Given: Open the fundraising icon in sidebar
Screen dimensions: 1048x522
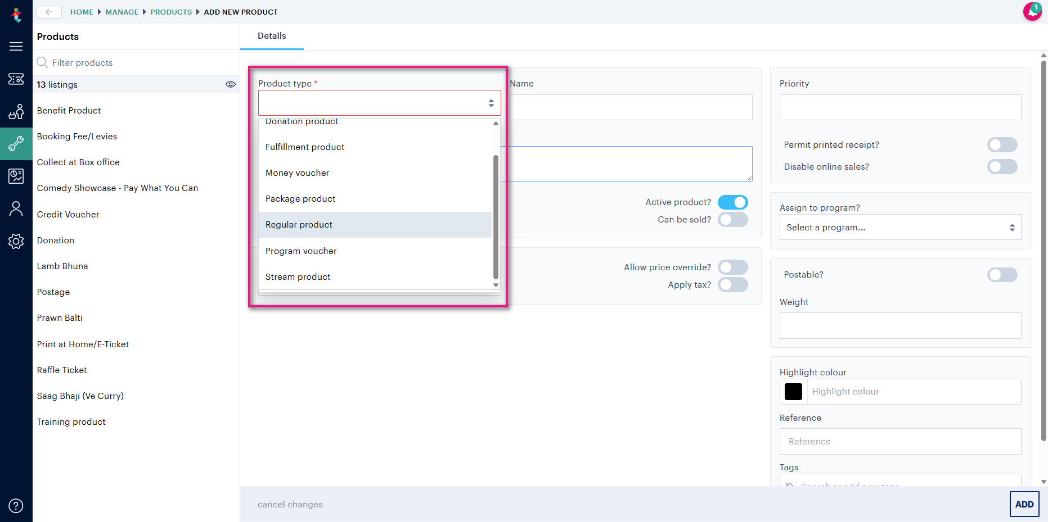Looking at the screenshot, I should 16,112.
